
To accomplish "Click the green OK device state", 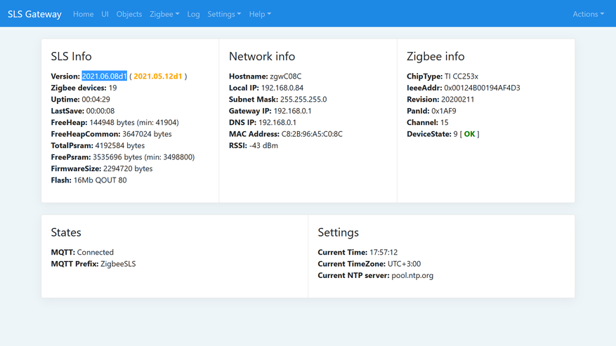I will pyautogui.click(x=469, y=134).
